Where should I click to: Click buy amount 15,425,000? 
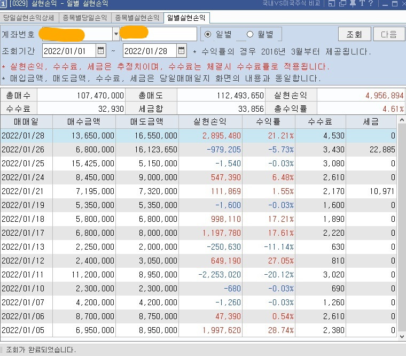[93, 164]
